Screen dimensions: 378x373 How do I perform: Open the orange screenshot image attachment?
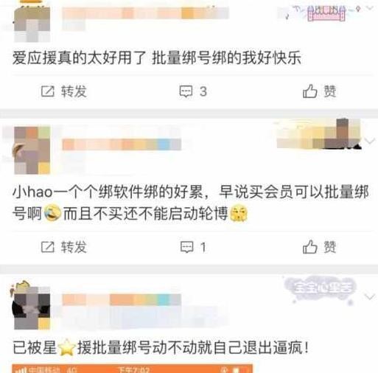point(132,369)
